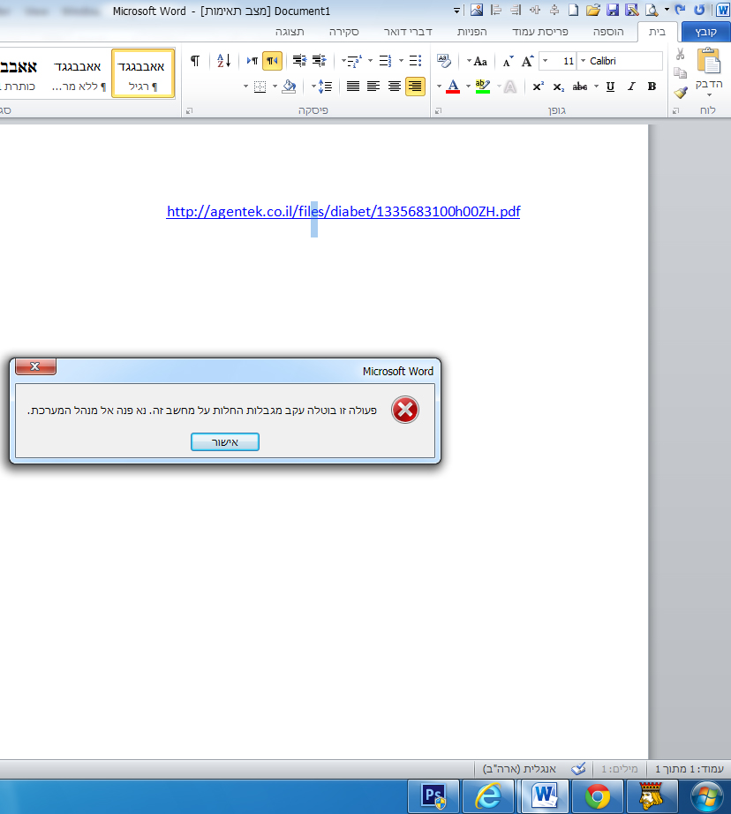Open a file using the folder icon

click(593, 10)
